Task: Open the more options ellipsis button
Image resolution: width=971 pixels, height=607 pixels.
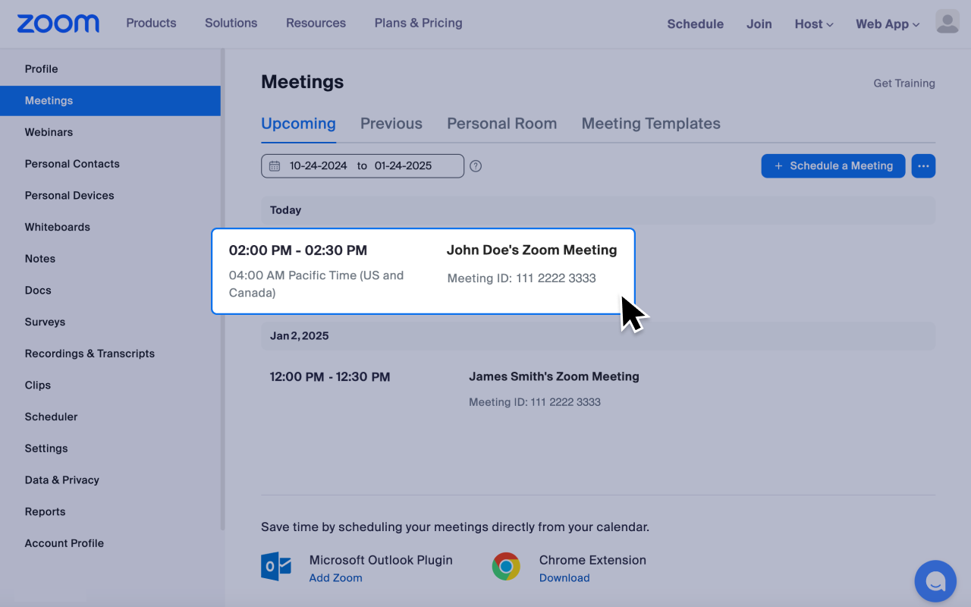Action: point(923,166)
